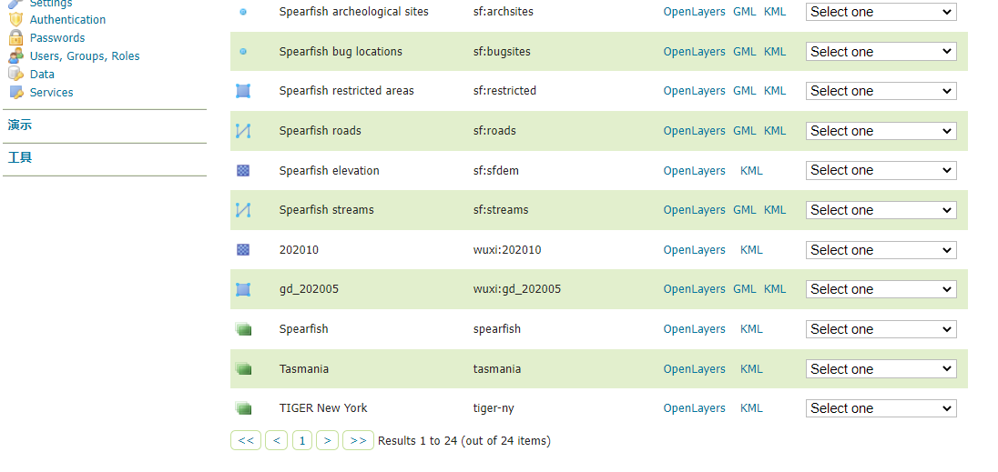998x472 pixels.
Task: Click the raster icon for Spearfish elevation
Action: pos(243,171)
